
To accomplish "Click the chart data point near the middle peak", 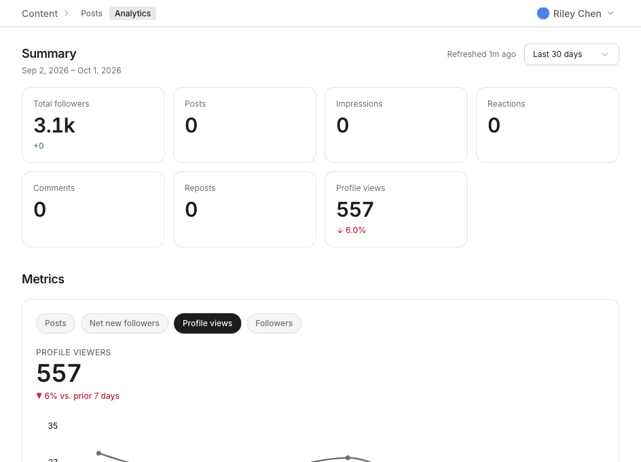I will coord(348,457).
